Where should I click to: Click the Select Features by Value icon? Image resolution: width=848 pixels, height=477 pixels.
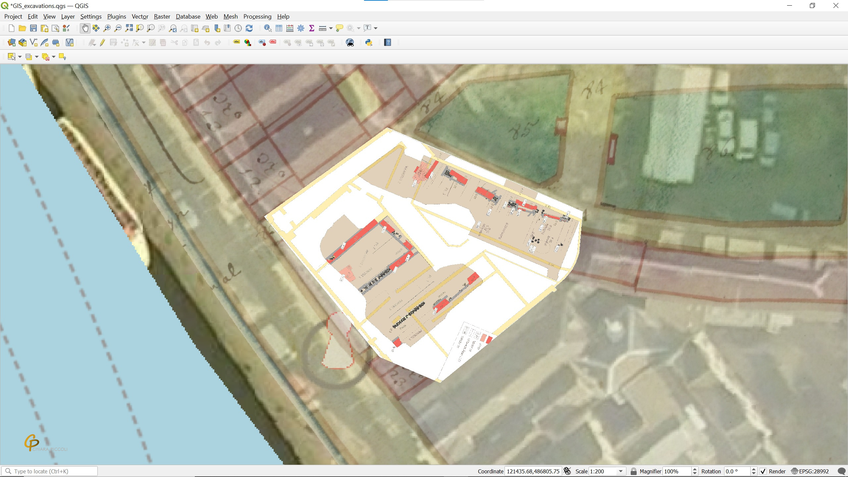coord(28,57)
